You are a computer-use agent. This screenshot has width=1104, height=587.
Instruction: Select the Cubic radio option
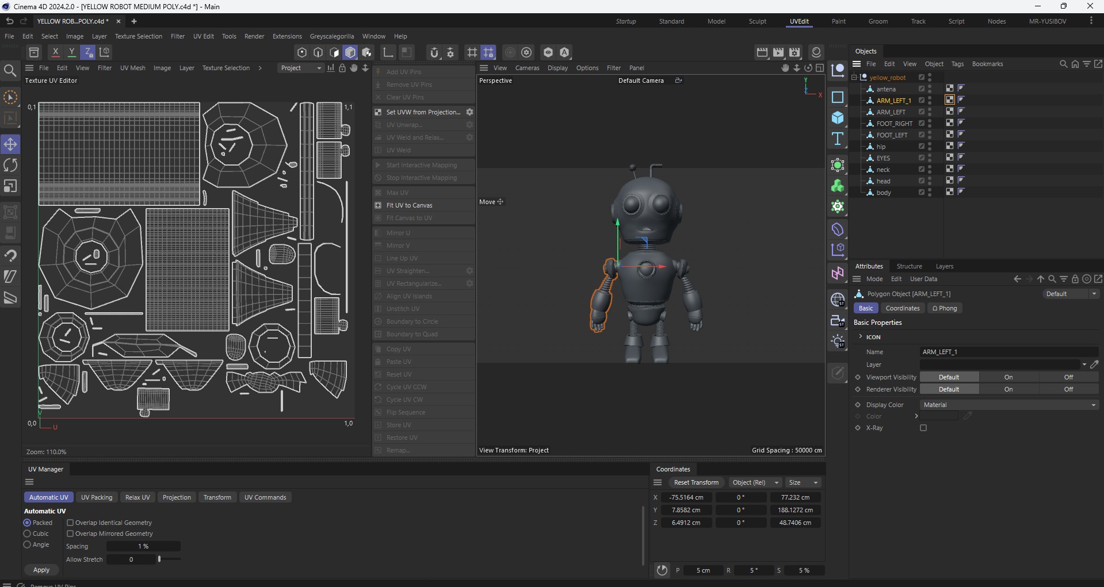click(27, 534)
